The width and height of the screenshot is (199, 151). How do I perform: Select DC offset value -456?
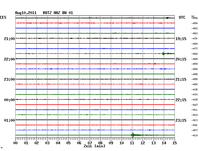[x=194, y=18]
